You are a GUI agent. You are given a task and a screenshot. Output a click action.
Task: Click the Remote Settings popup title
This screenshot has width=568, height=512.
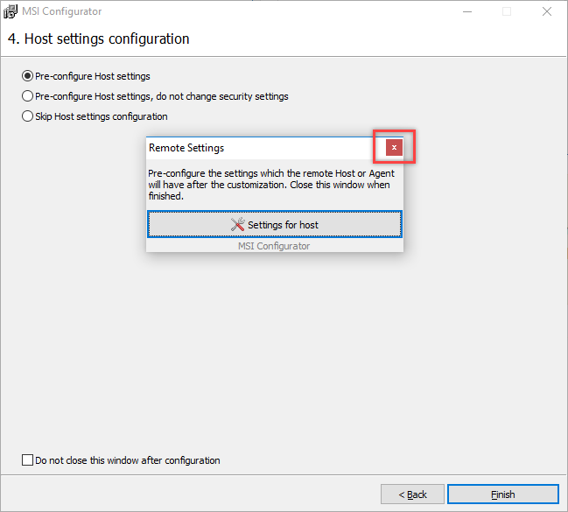(x=186, y=148)
